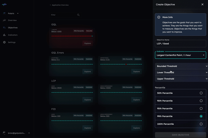The height and width of the screenshot is (138, 208).
Task: Go to Overview in the sidebar
Action: [x=12, y=20]
